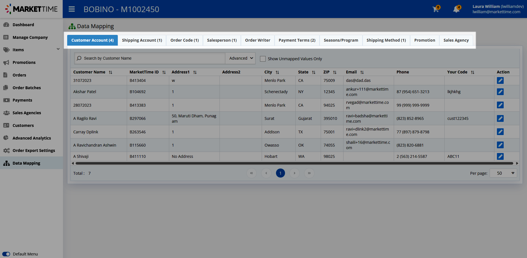The image size is (527, 258).
Task: Edit the Carray Dplink row
Action: (x=500, y=132)
